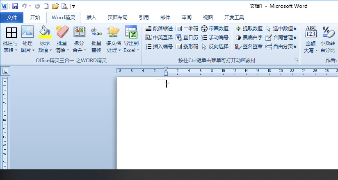Image resolution: width=338 pixels, height=180 pixels.
Task: Click the Open folder icon
Action: point(55,6)
